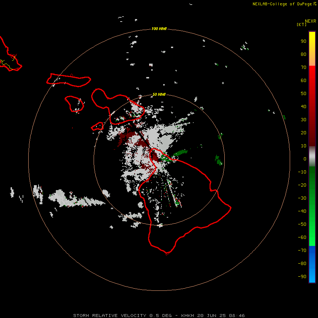Select the 70 value on velocity scale
Viewport: 318px width, 318px height.
point(304,67)
